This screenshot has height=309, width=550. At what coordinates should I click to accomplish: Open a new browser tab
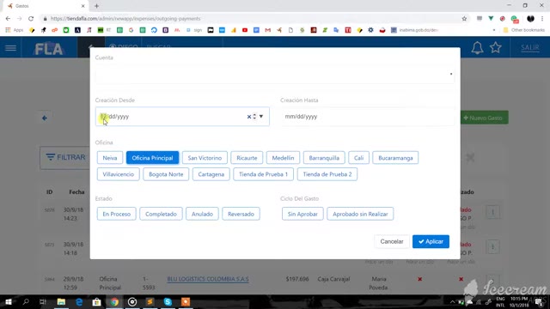pos(96,6)
